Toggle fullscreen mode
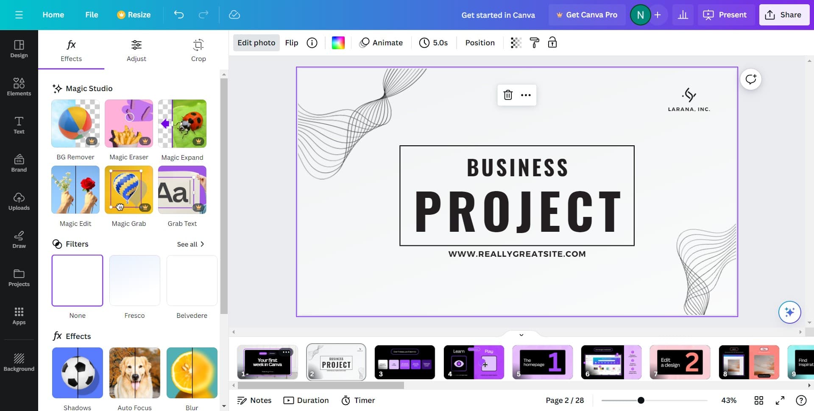This screenshot has height=411, width=814. 780,400
